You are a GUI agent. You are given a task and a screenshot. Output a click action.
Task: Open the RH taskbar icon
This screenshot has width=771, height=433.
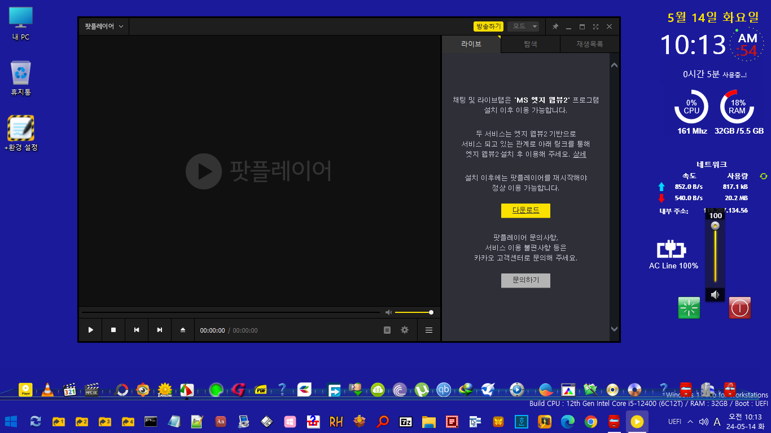point(336,421)
